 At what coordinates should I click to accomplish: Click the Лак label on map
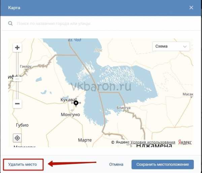pos(98,50)
